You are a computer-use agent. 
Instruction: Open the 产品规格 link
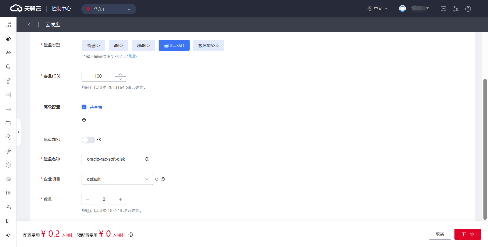click(x=128, y=56)
